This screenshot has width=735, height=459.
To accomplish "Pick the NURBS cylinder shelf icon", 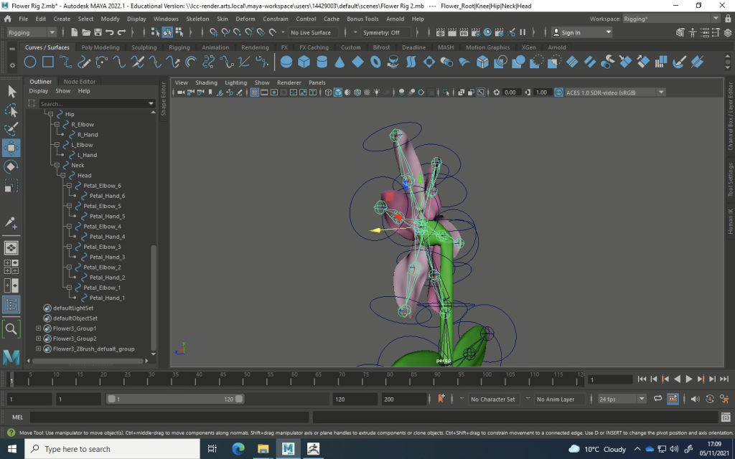I will click(322, 62).
